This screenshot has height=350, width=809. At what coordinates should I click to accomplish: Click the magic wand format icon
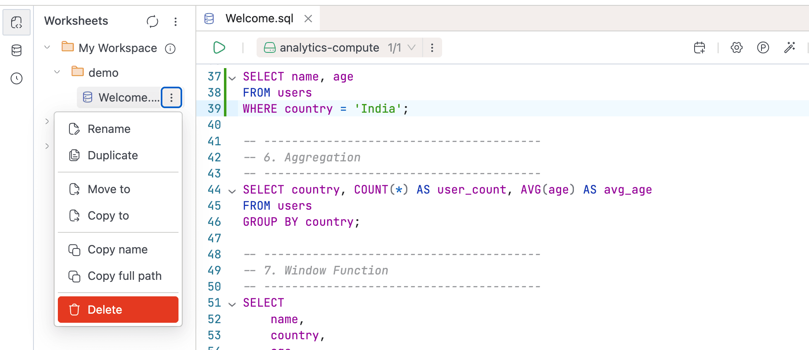pos(790,48)
